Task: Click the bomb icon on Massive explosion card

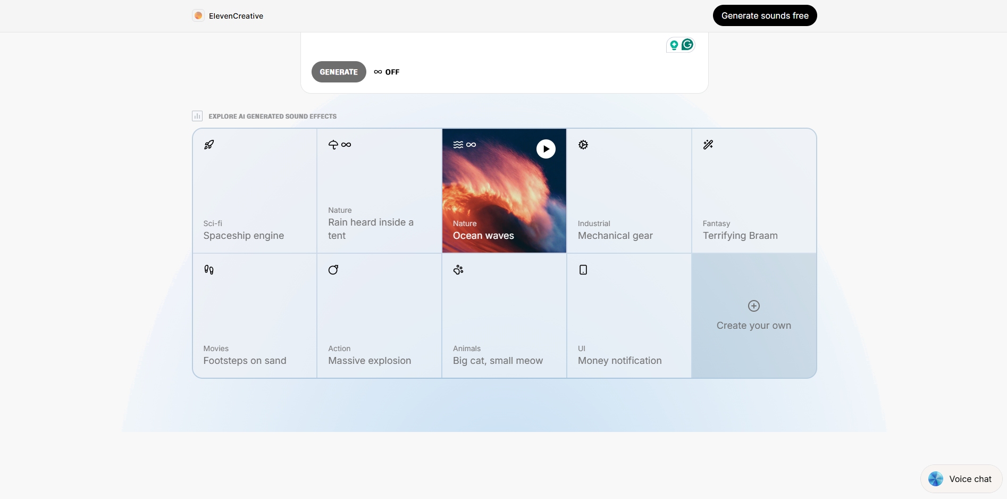Action: coord(333,270)
